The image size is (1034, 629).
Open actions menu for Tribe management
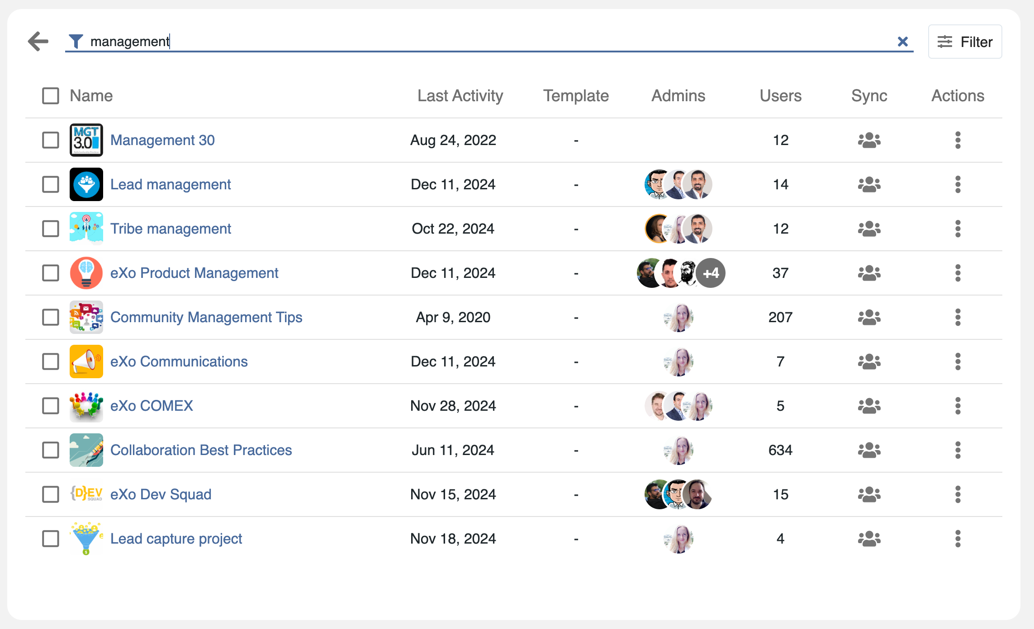(958, 229)
